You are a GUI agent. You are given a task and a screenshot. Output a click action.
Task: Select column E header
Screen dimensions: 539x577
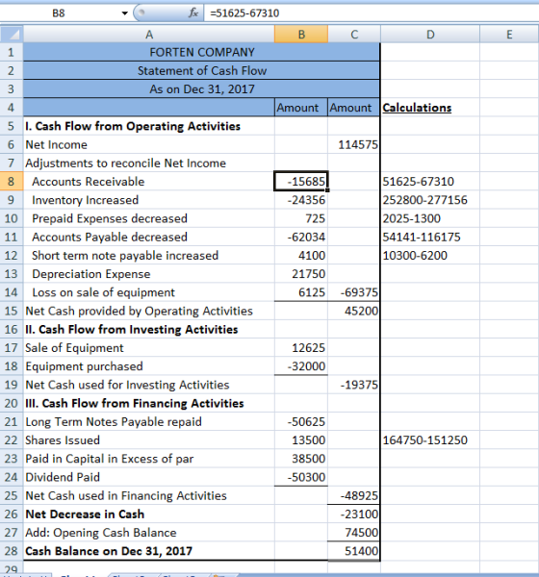509,35
